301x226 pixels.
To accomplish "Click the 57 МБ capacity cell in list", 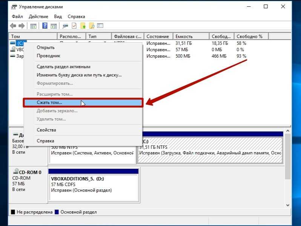I will click(x=181, y=50).
